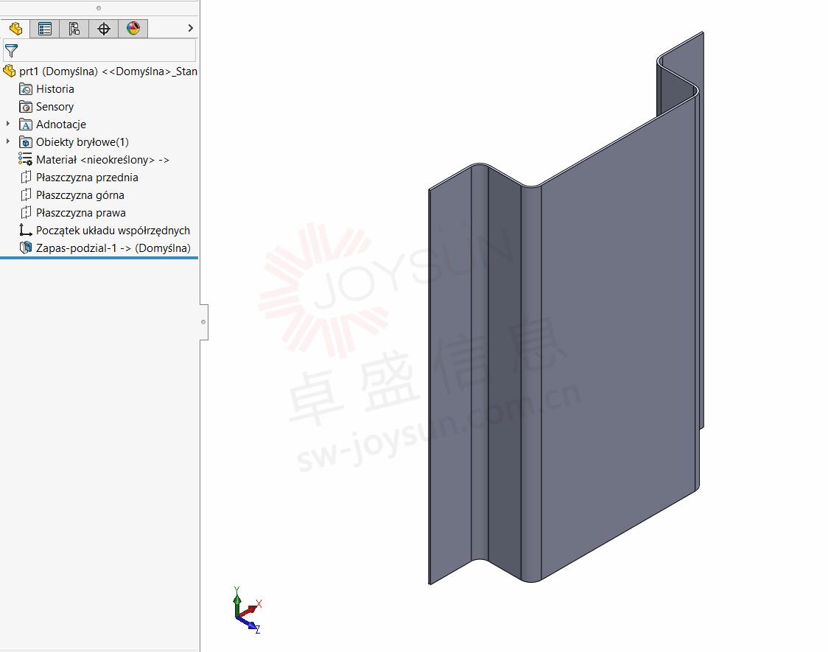Select Płaszczyzna górna plane

80,194
